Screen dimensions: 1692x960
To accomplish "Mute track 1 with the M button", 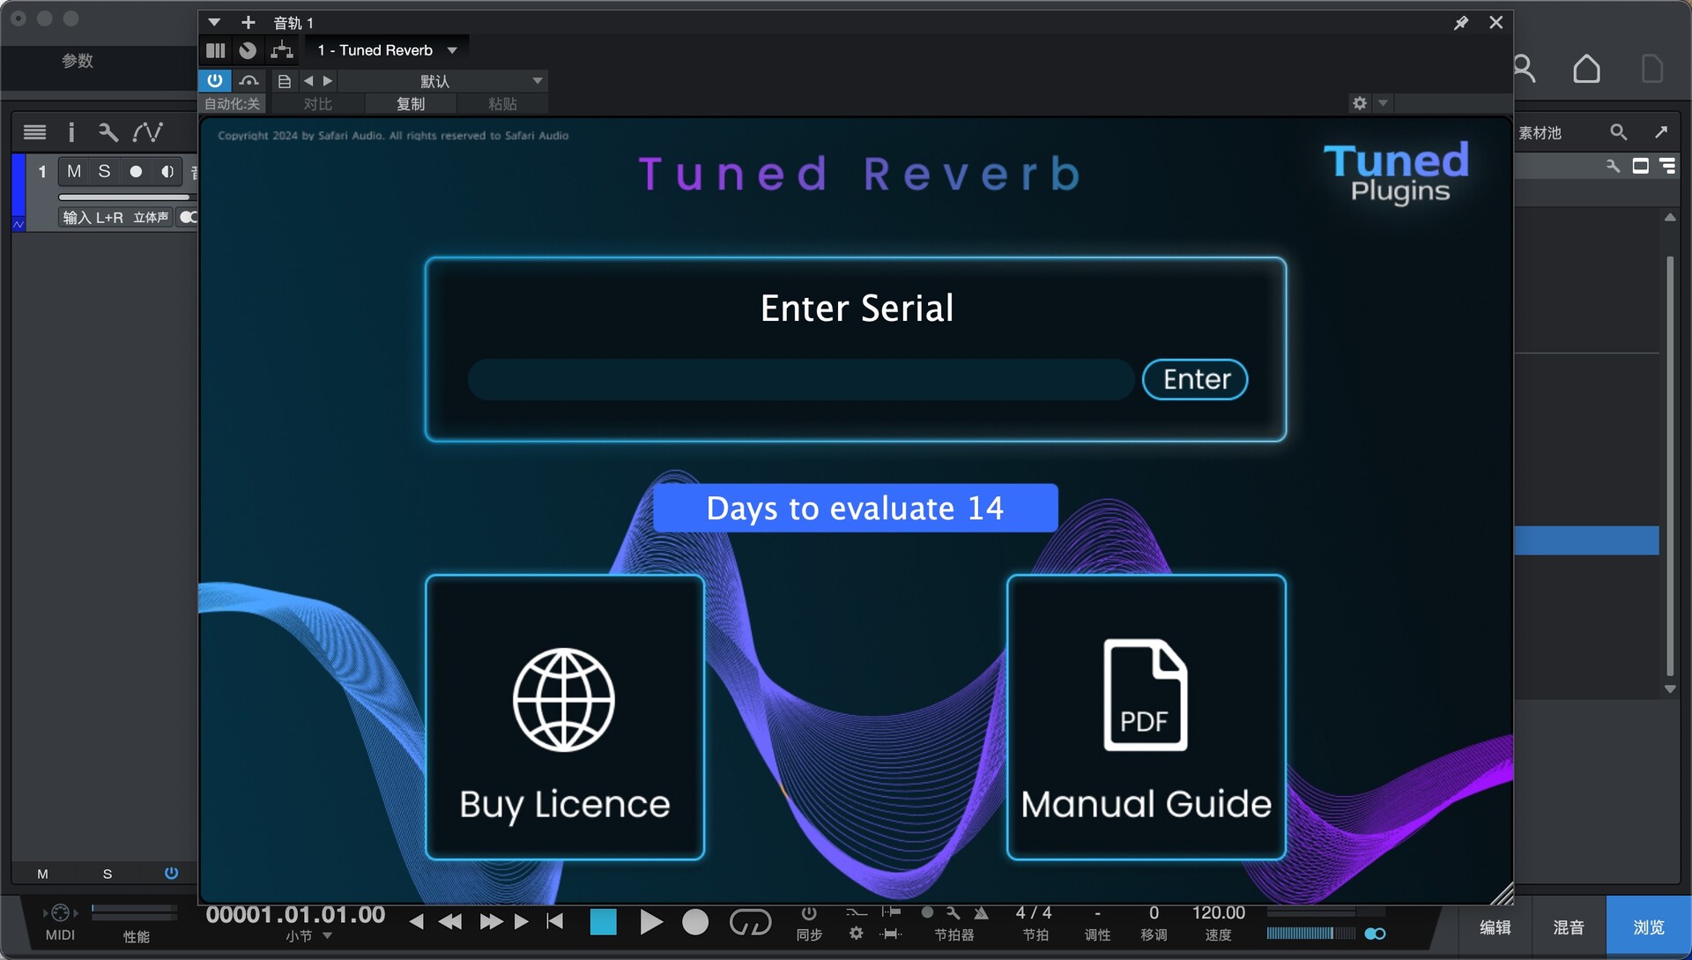I will (74, 171).
